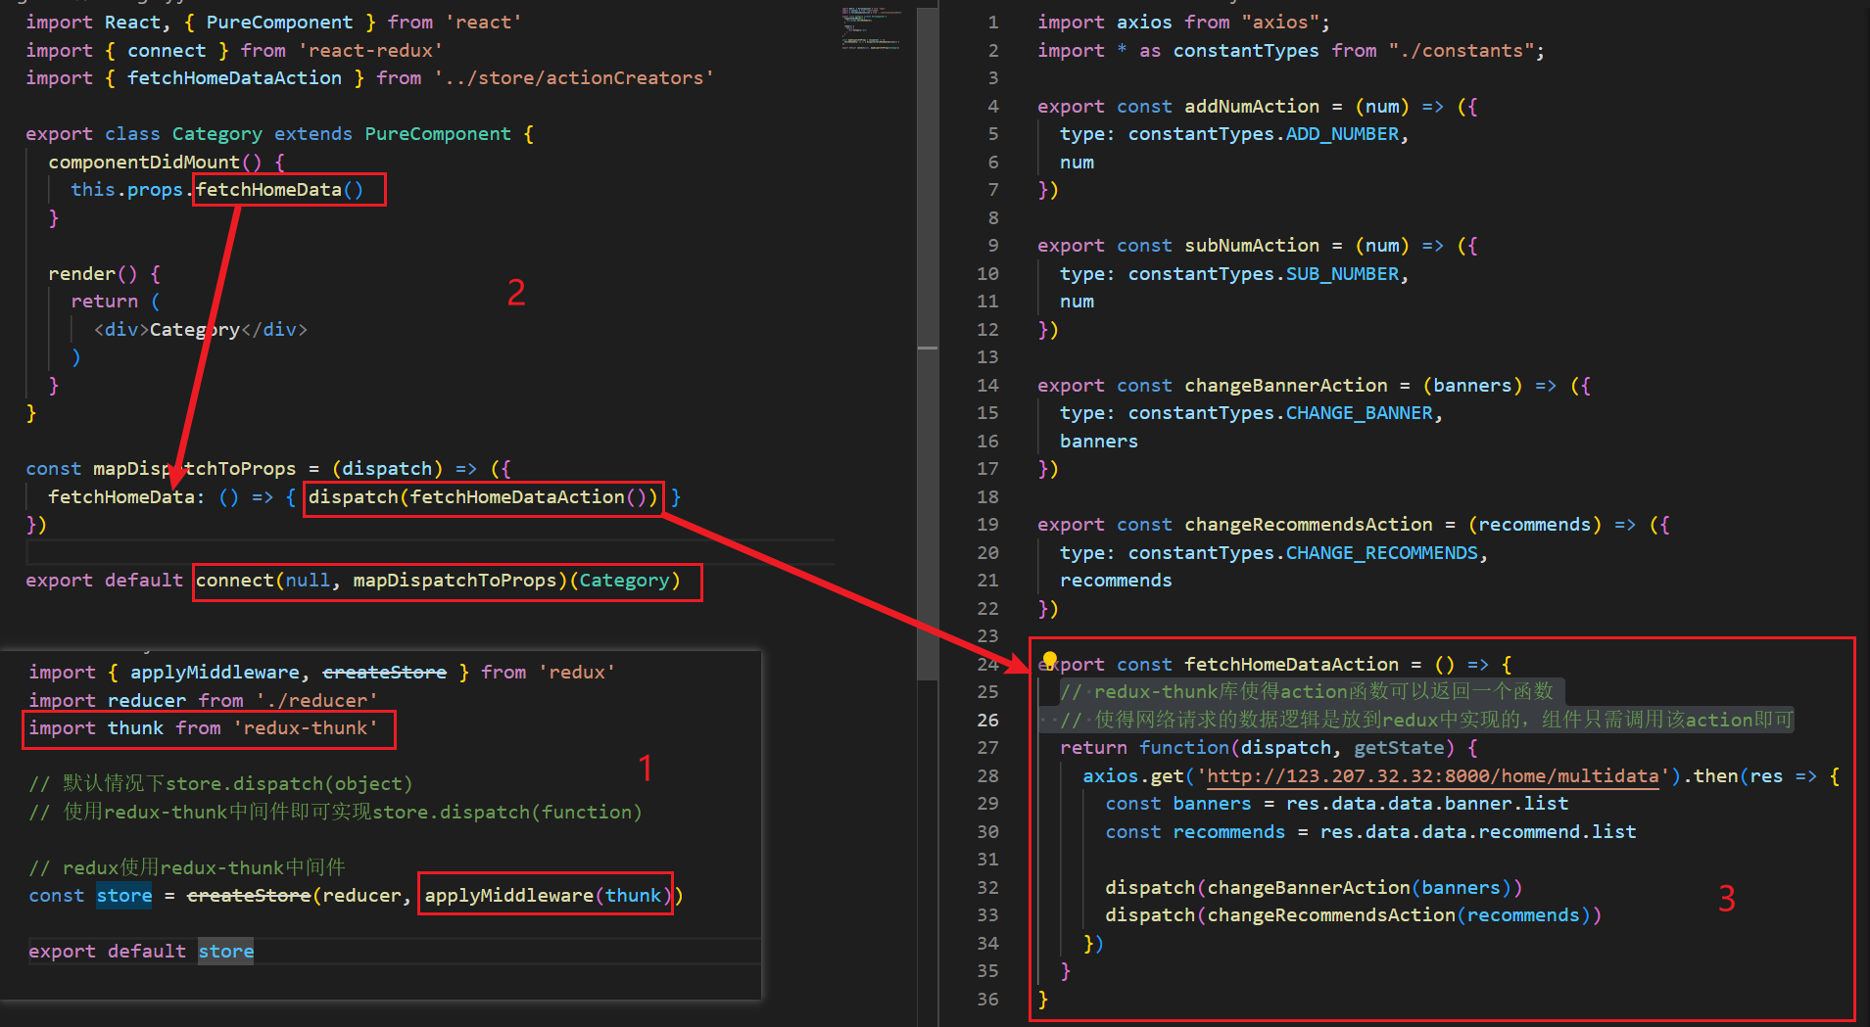Click the './reducer' import path
This screenshot has width=1870, height=1027.
317,701
